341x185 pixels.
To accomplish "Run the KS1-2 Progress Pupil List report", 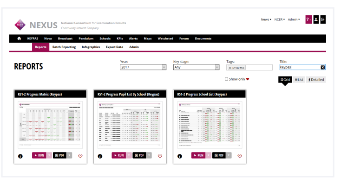I will (119, 155).
